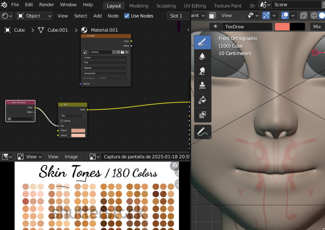Select the Clone stamp tool

(x=202, y=86)
